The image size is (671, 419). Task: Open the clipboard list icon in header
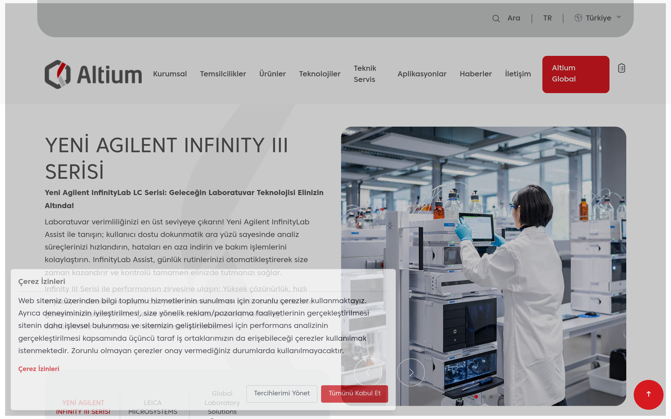[622, 68]
